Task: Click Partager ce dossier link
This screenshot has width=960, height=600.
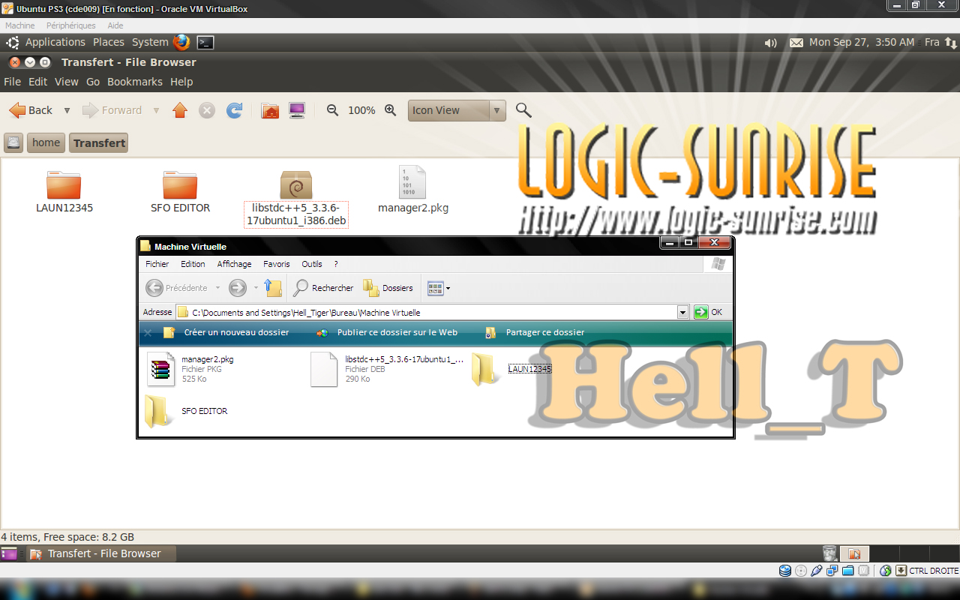Action: click(x=545, y=332)
